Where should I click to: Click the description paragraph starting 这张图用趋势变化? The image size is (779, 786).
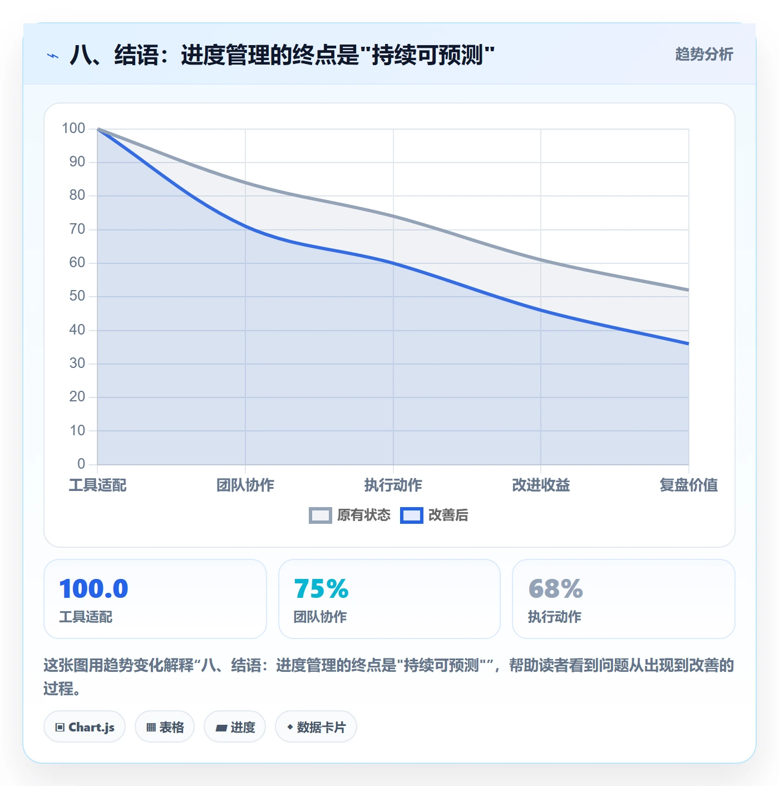click(389, 677)
